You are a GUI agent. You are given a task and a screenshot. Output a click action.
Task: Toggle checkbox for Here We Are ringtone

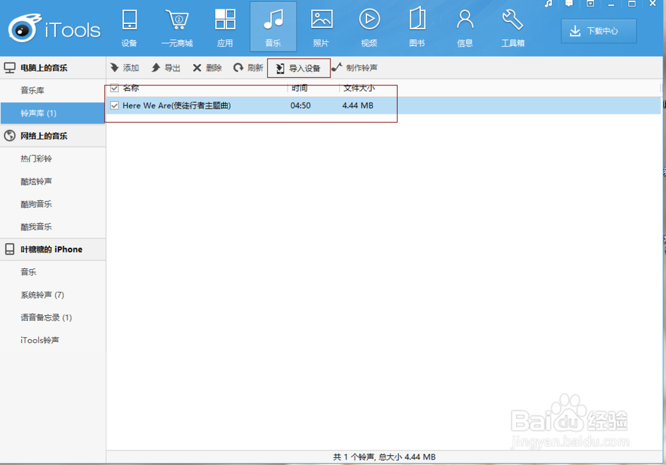pos(115,105)
